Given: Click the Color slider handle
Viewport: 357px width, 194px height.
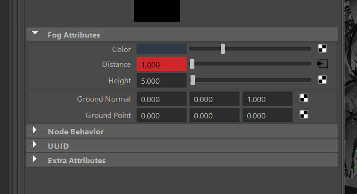Looking at the screenshot, I should 223,49.
